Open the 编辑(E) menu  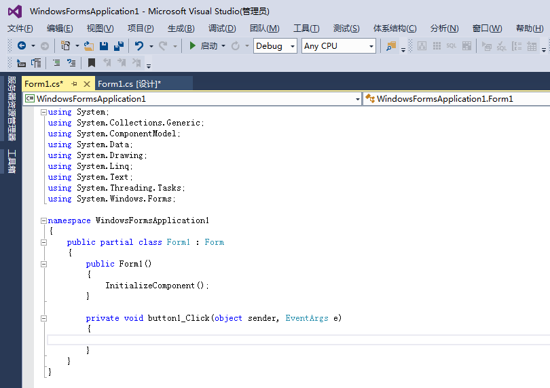click(60, 28)
